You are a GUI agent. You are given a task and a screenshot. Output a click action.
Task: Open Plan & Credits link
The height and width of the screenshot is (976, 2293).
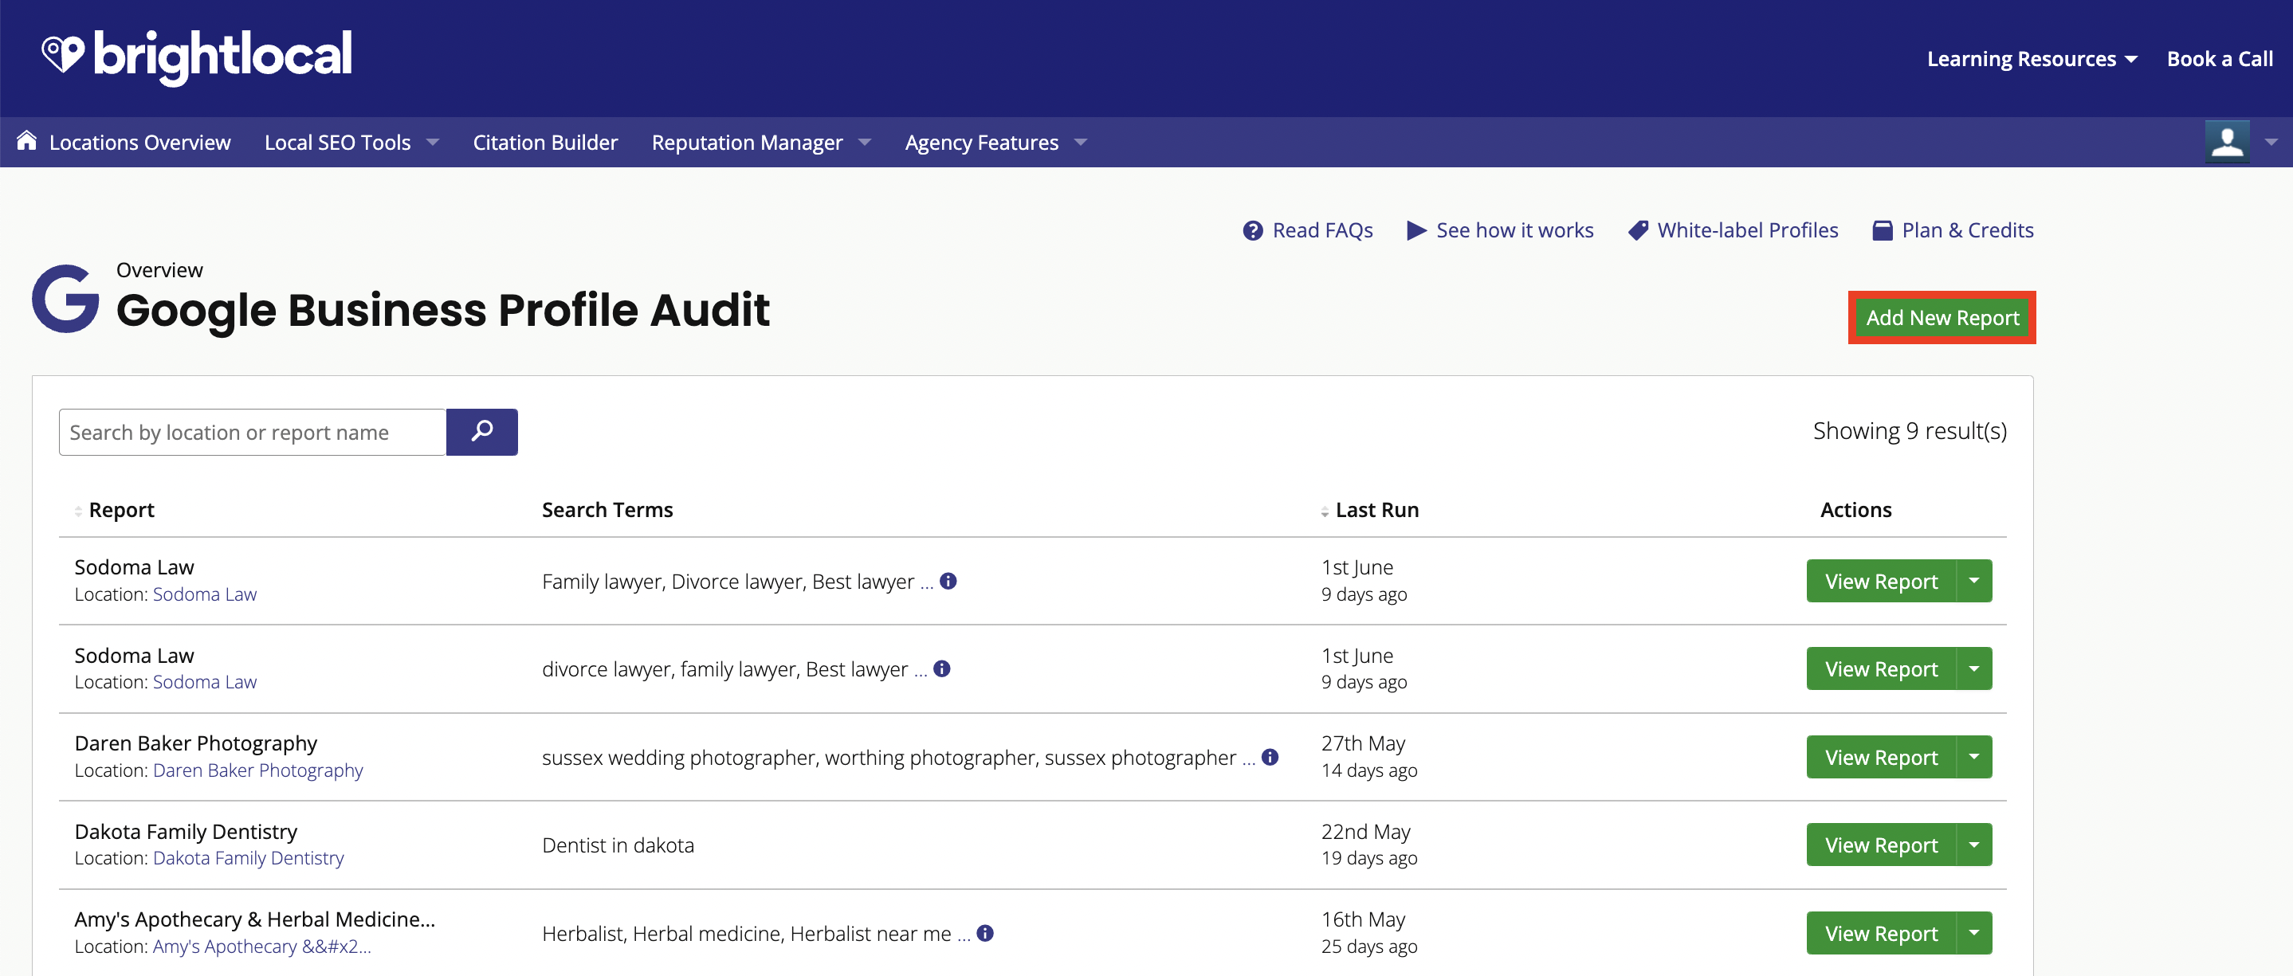1967,230
